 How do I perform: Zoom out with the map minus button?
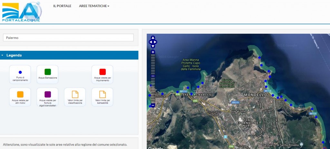click(x=153, y=105)
